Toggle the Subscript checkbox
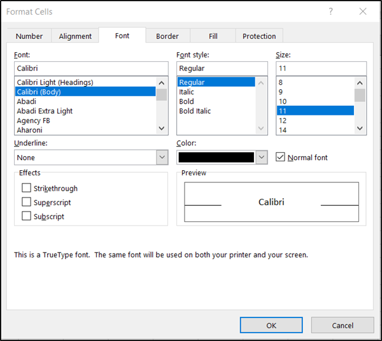382x341 pixels. pos(26,216)
